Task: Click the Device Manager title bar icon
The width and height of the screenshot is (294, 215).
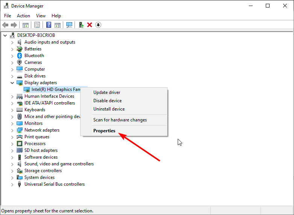Action: tap(6, 6)
